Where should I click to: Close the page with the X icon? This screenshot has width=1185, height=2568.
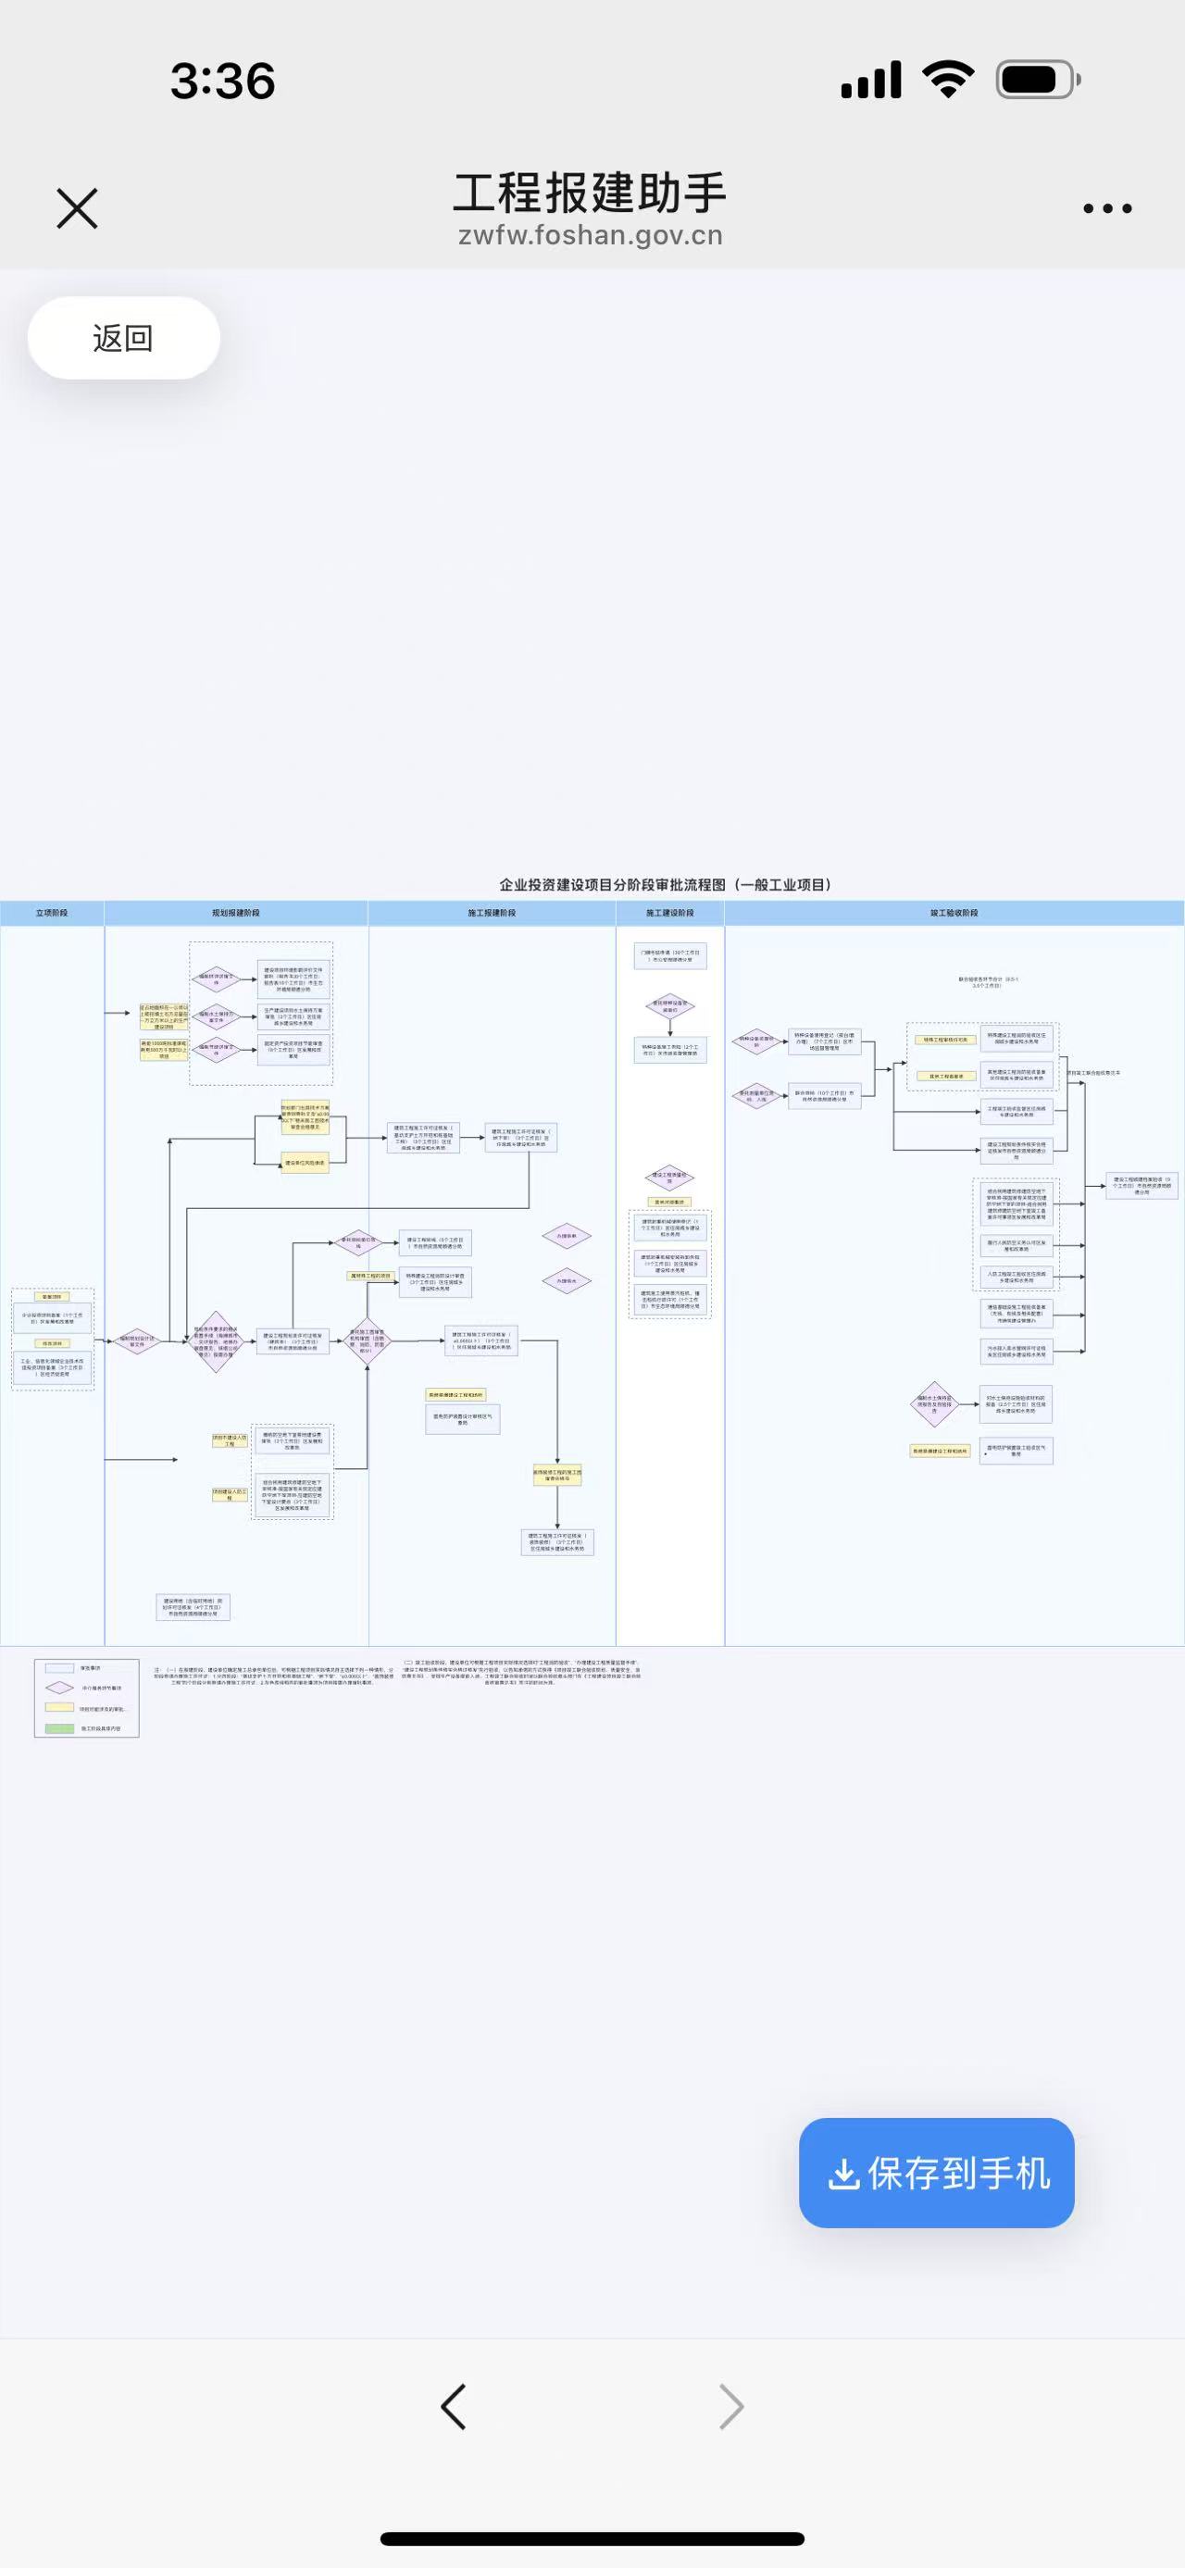pyautogui.click(x=77, y=208)
